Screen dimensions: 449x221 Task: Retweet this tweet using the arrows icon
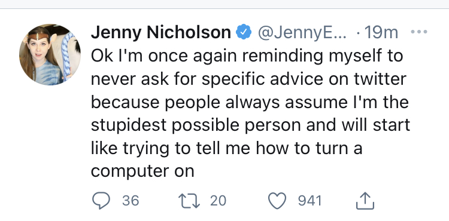pos(189,201)
